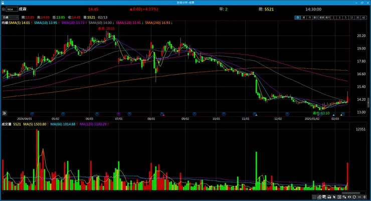Zoom in with the plus icon
Screen dimensions: 371x201
tap(364, 197)
